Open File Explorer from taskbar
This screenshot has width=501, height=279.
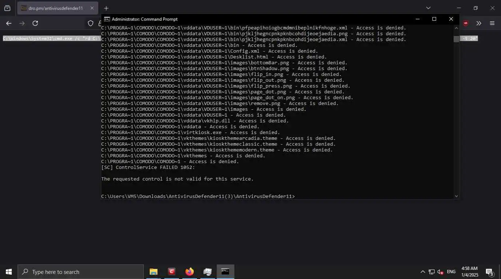154,272
